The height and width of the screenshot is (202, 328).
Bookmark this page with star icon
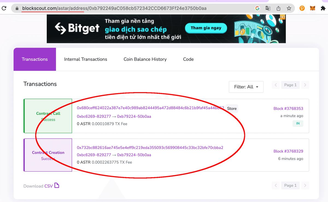pos(289,8)
